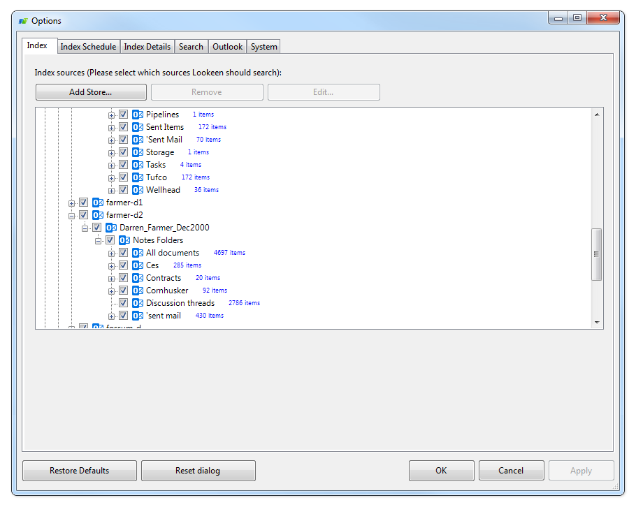Viewport: 636px width, 507px height.
Task: Switch to the Index Schedule tab
Action: (x=89, y=47)
